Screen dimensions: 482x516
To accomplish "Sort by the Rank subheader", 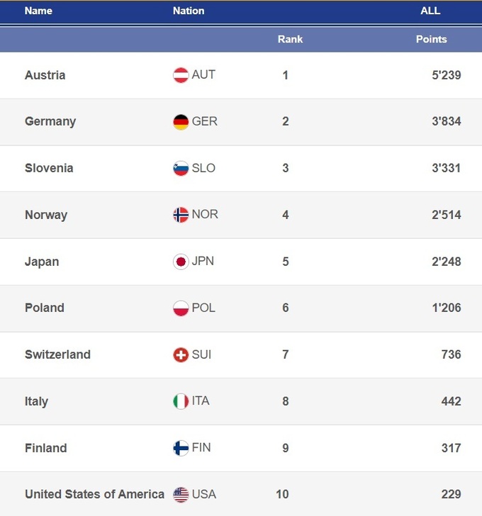I will [x=290, y=39].
